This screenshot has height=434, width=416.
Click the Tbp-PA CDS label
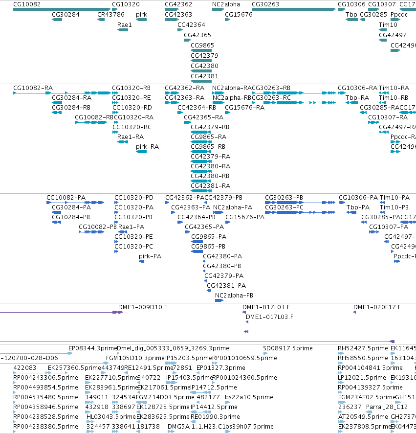point(358,207)
